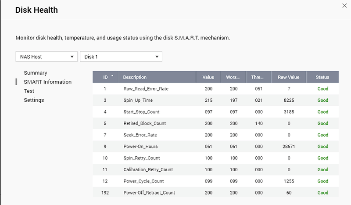351x205 pixels.
Task: Select the Raw_Read_Error_Rate row
Action: 146,89
